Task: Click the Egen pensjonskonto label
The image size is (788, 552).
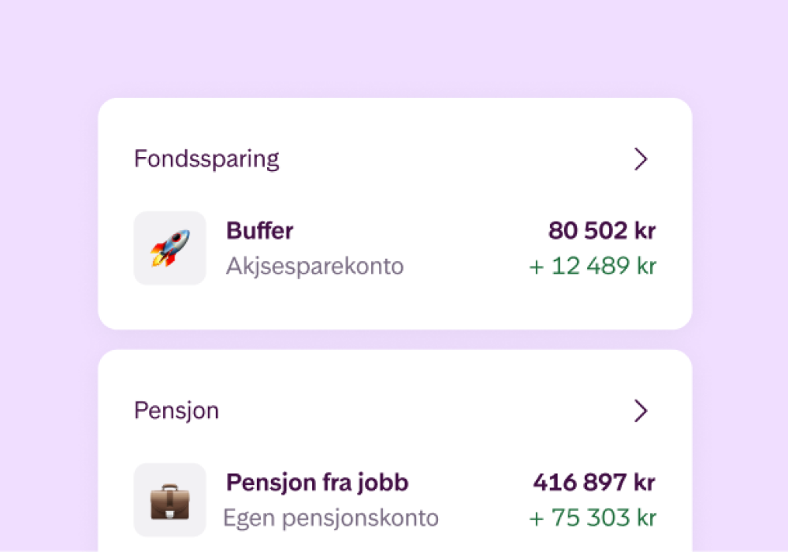Action: tap(331, 518)
